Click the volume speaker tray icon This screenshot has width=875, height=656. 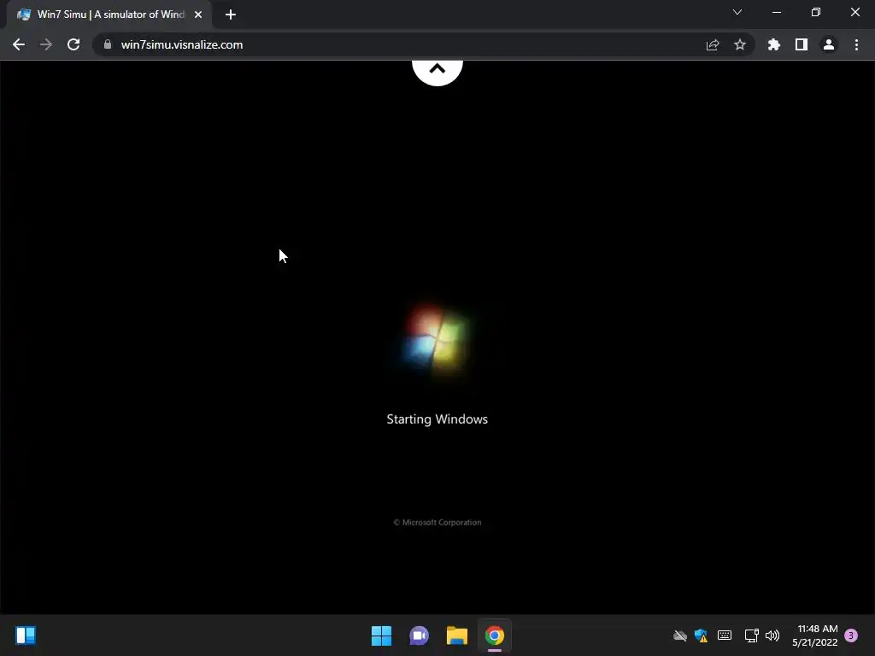tap(772, 635)
